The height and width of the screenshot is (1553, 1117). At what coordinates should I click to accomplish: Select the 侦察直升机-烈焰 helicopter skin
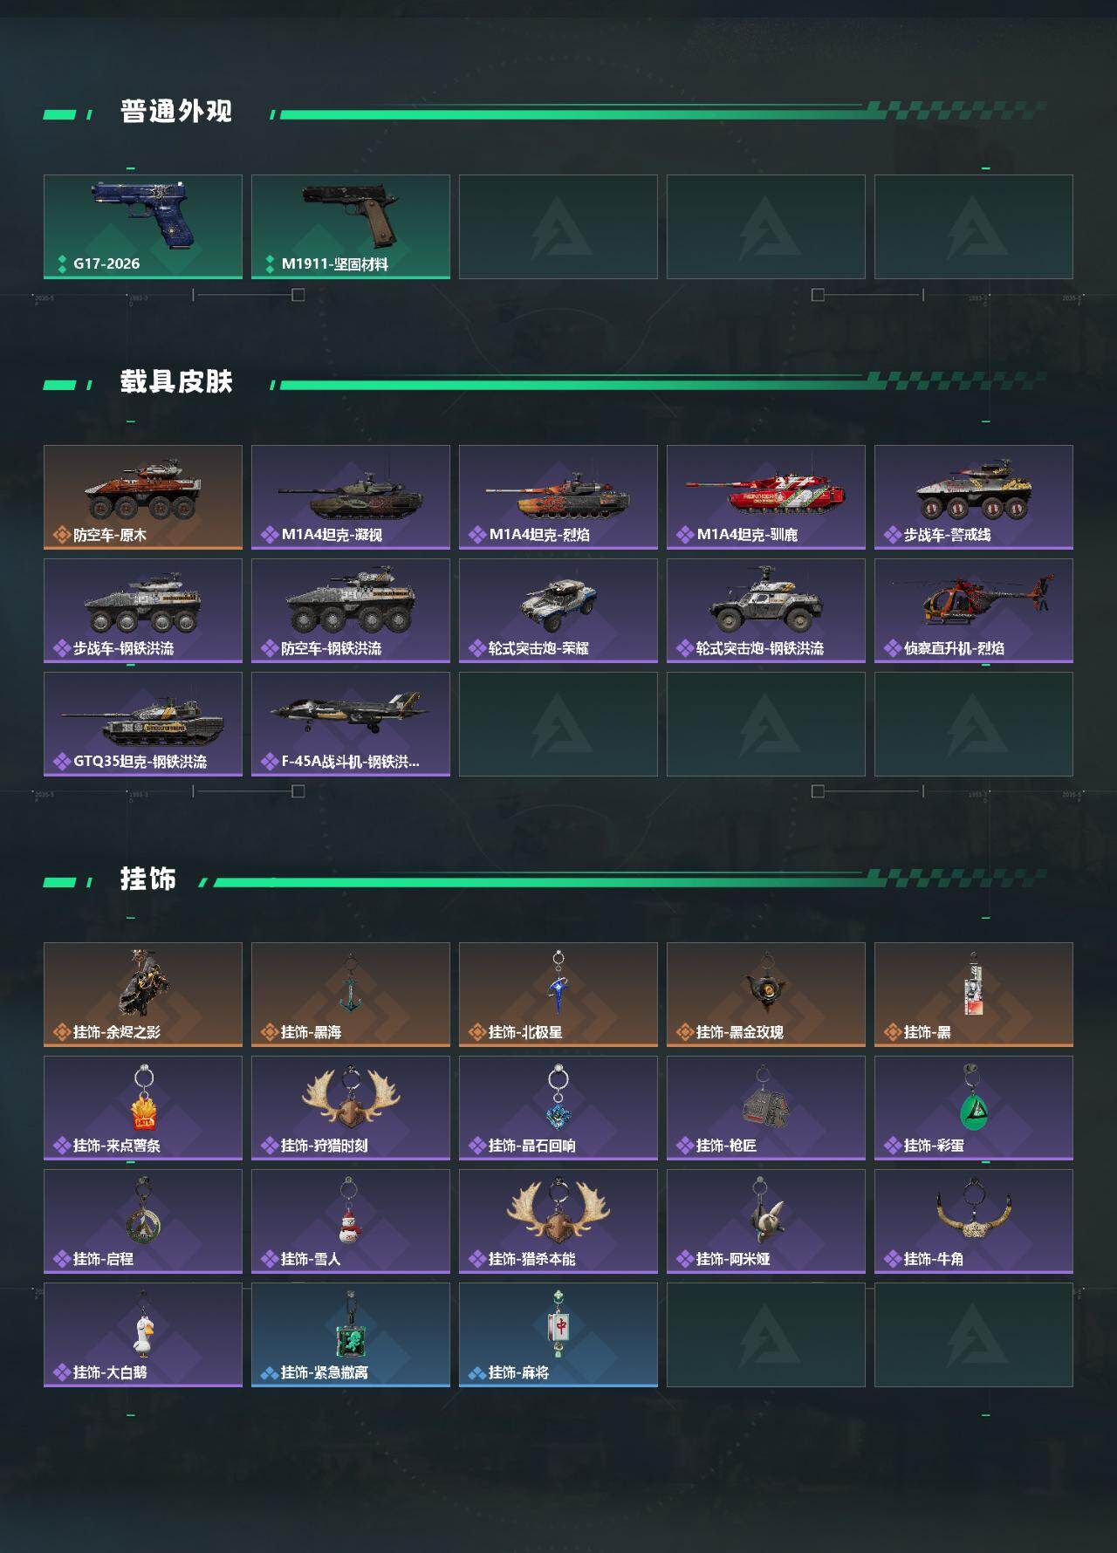974,611
